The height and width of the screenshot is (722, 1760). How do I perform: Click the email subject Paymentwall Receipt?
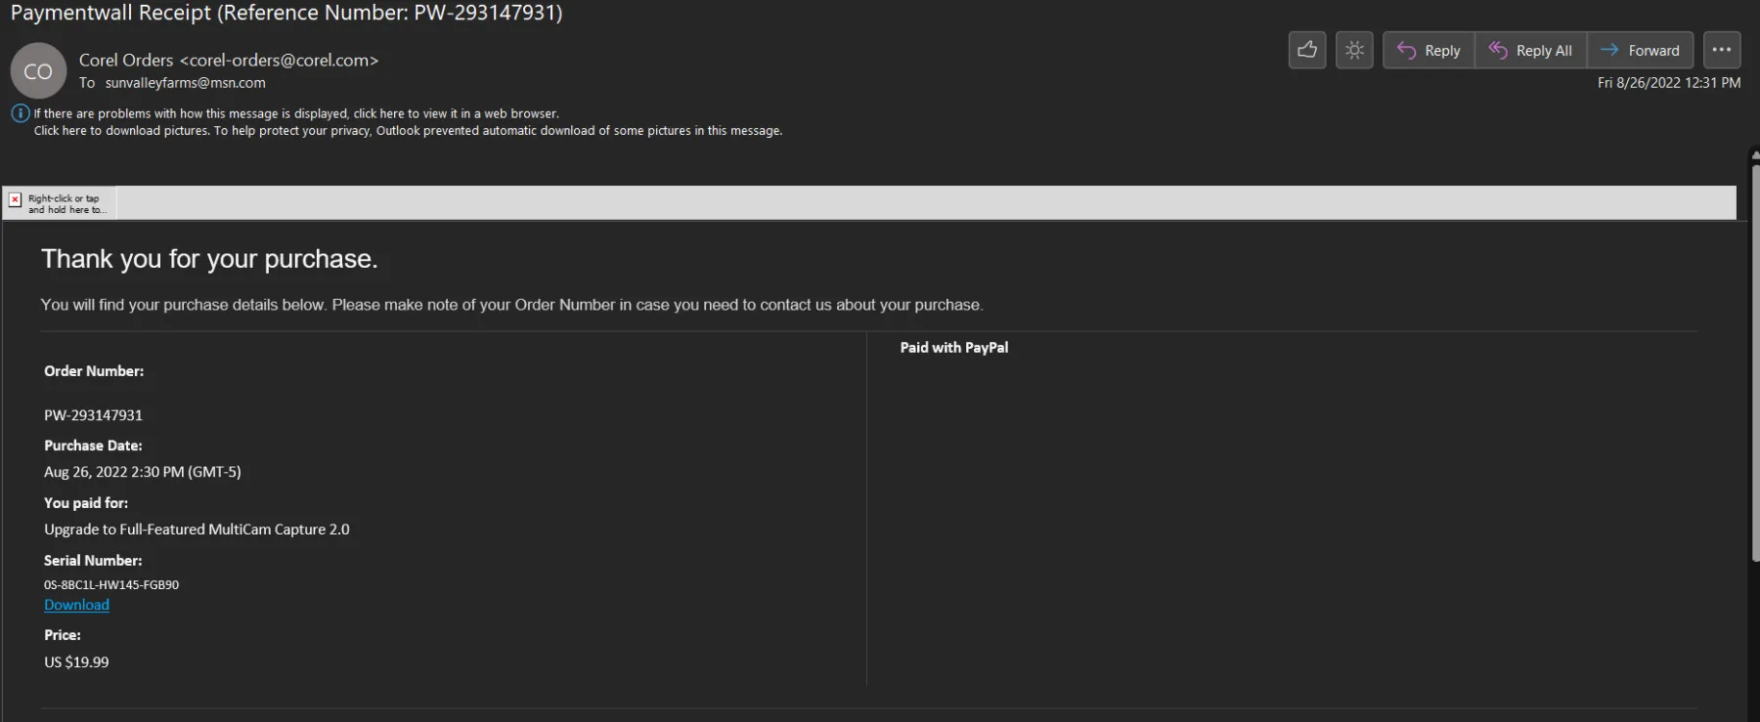pos(286,13)
